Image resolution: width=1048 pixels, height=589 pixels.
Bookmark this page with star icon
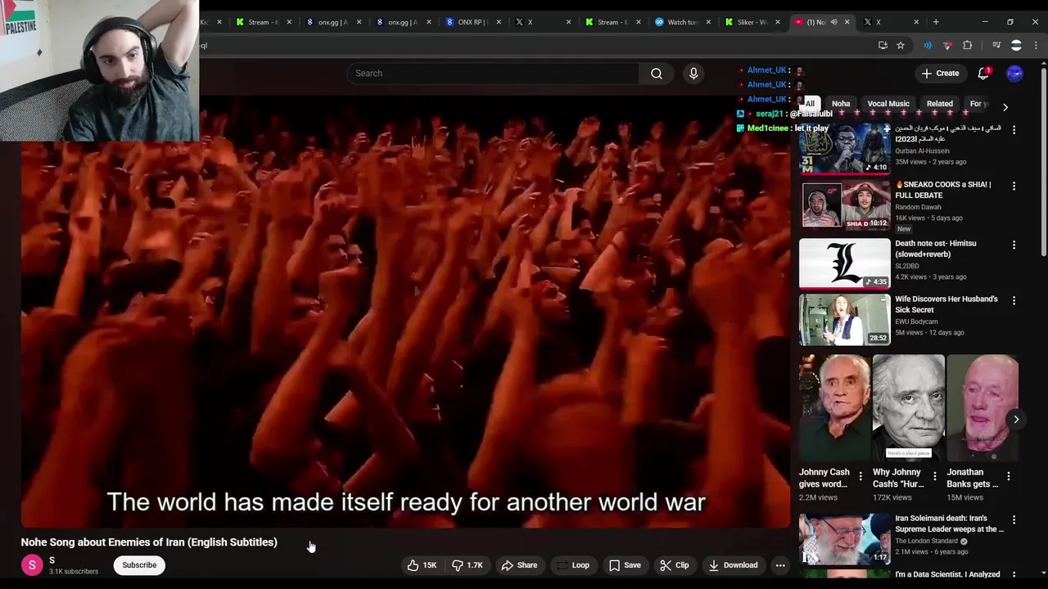pyautogui.click(x=901, y=46)
